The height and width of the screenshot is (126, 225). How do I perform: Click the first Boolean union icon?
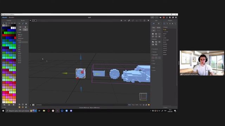pyautogui.click(x=153, y=42)
